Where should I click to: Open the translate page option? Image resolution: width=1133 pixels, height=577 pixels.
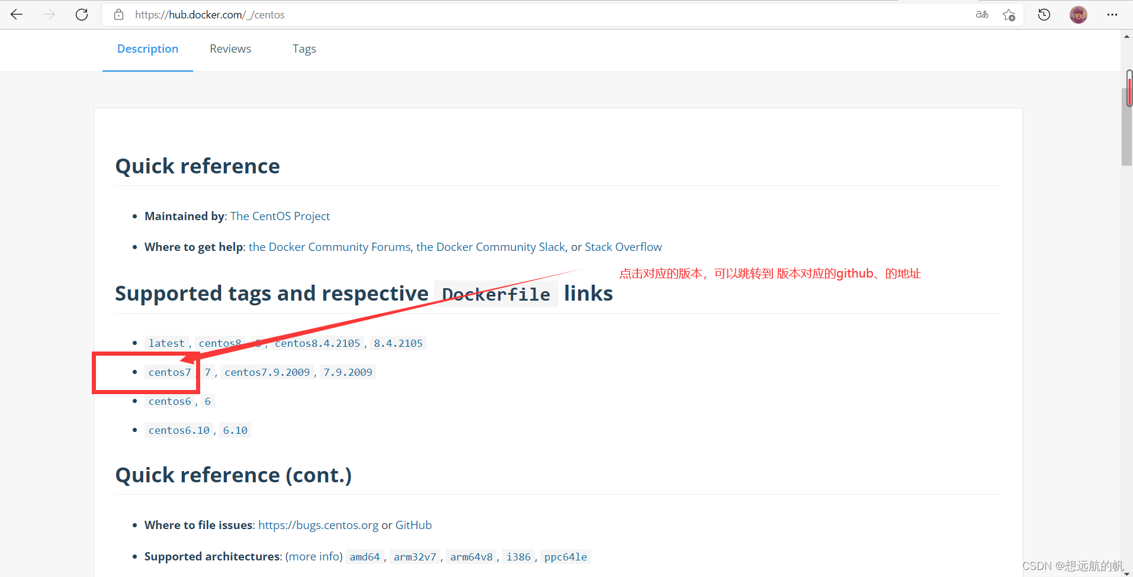click(x=982, y=15)
